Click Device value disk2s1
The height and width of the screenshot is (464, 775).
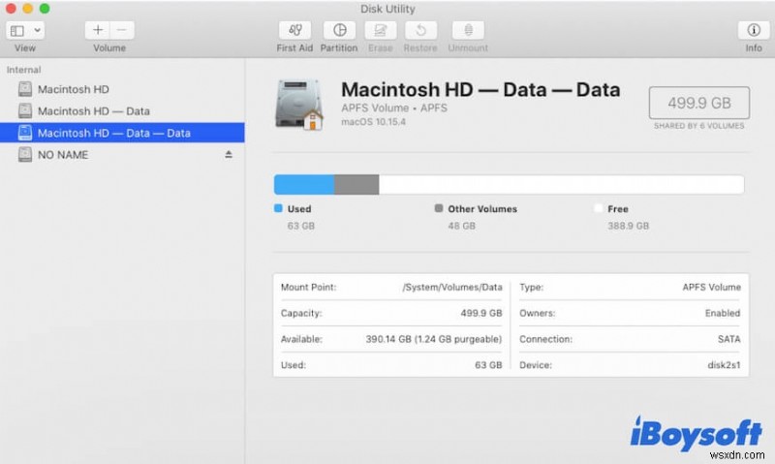tap(724, 365)
